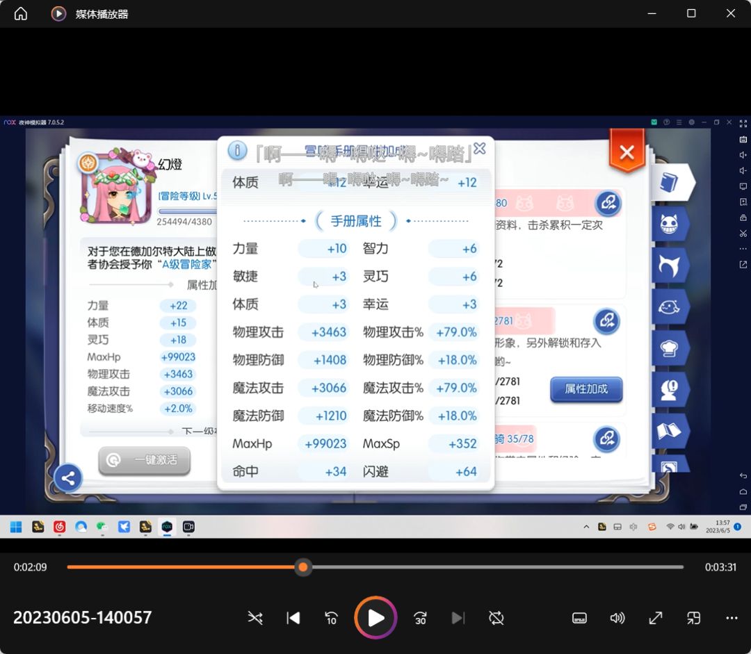The width and height of the screenshot is (751, 654).
Task: Click the total duration 0:03:31 label
Action: click(720, 567)
